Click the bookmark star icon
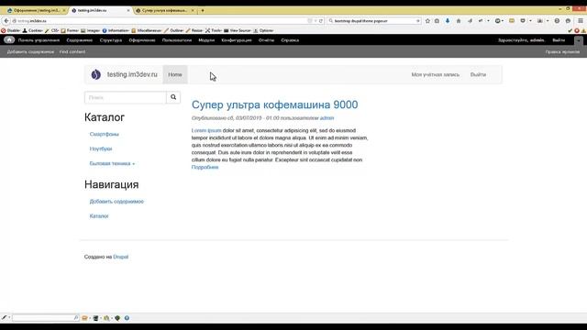The height and width of the screenshot is (330, 587). click(427, 21)
